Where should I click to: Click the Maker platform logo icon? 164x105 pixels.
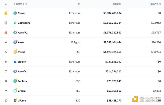(x=15, y=13)
